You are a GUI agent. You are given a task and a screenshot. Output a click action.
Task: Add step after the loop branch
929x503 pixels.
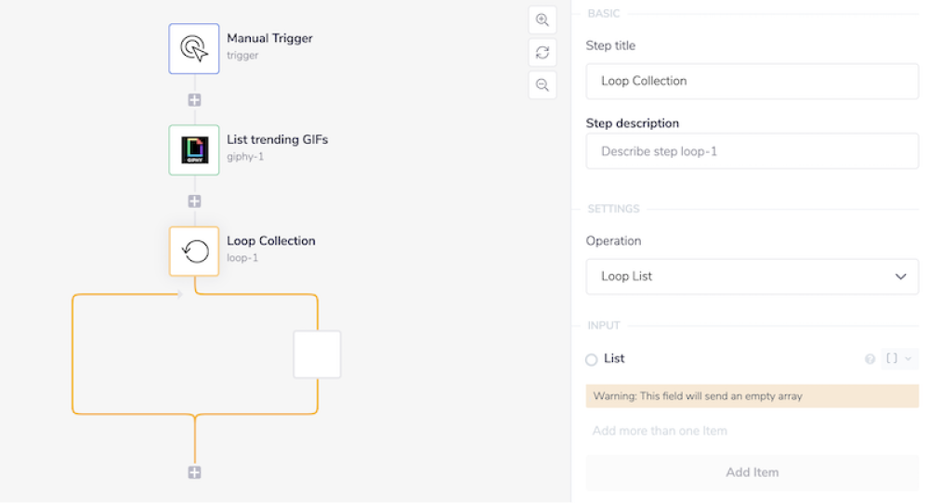pyautogui.click(x=194, y=471)
